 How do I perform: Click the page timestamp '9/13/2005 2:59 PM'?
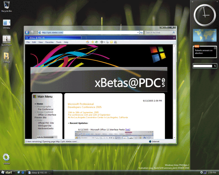(152, 101)
